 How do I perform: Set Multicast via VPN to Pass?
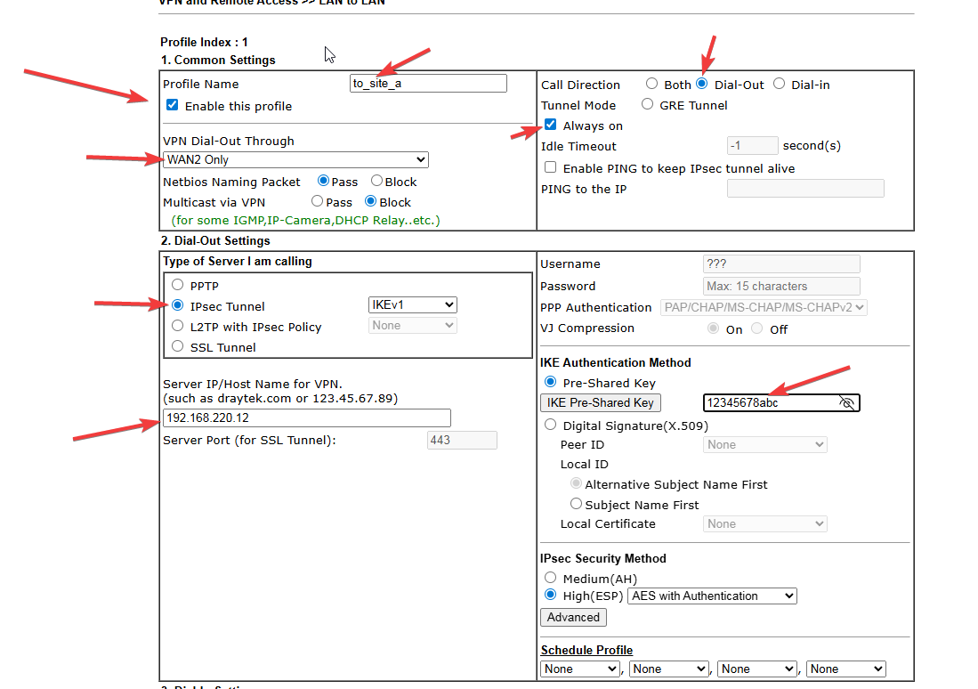[317, 201]
